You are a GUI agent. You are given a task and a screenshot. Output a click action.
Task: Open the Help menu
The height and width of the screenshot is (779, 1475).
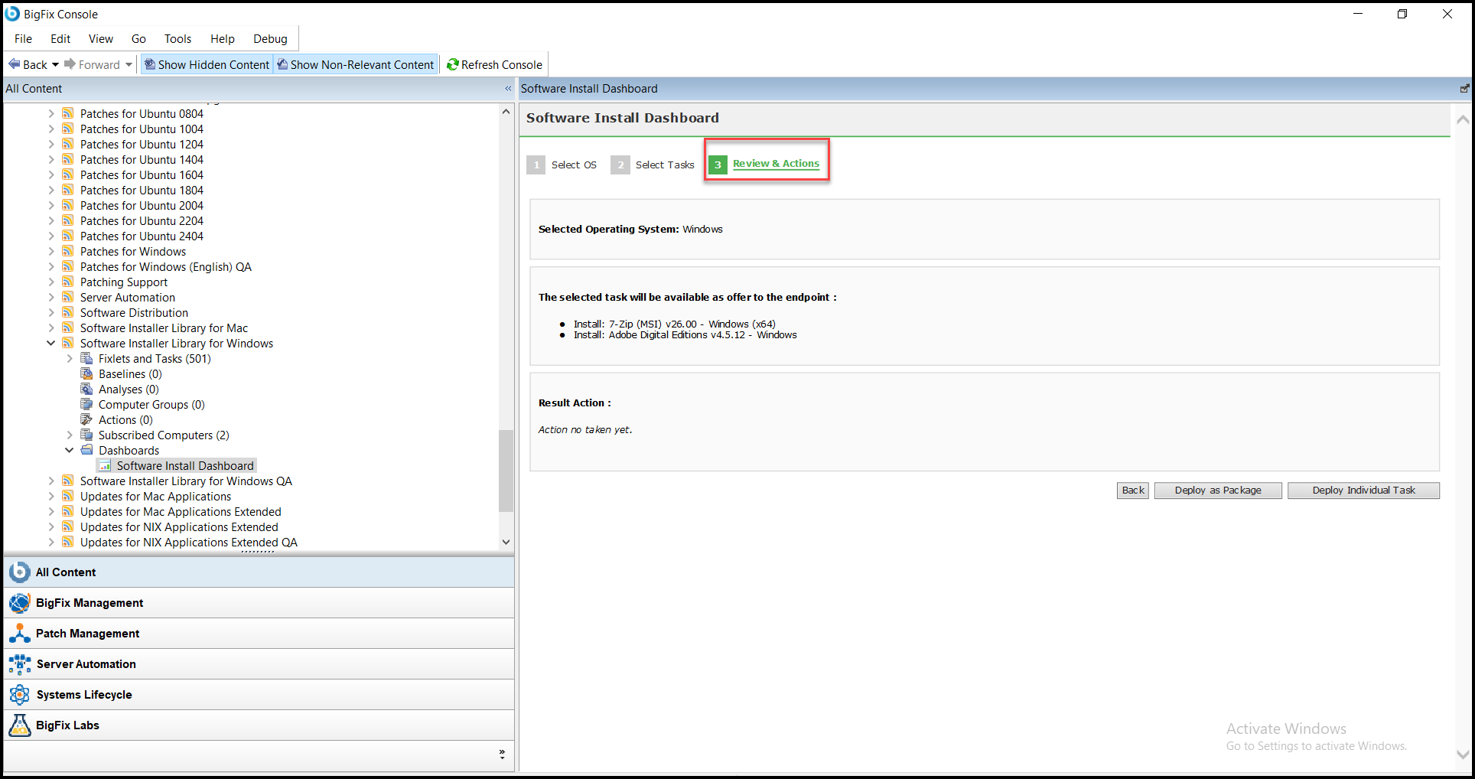(x=223, y=38)
